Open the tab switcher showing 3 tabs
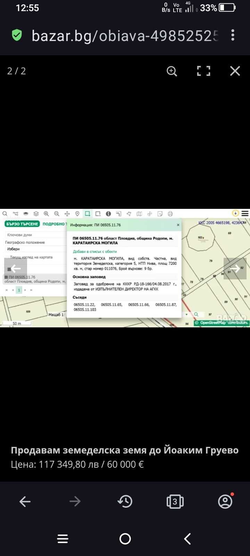The width and height of the screenshot is (250, 556). 175,501
